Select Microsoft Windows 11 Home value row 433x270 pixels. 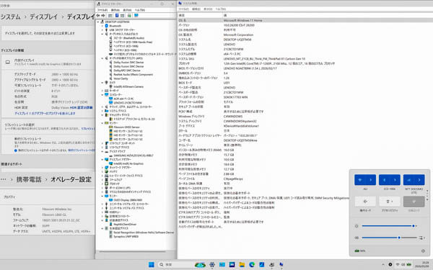tap(242, 20)
